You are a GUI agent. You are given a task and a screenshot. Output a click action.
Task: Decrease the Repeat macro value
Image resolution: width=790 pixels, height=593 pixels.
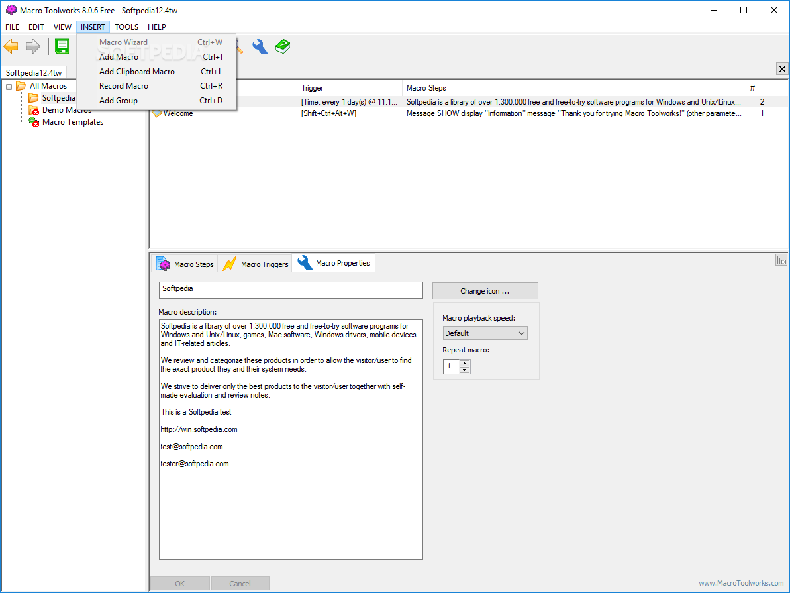464,370
